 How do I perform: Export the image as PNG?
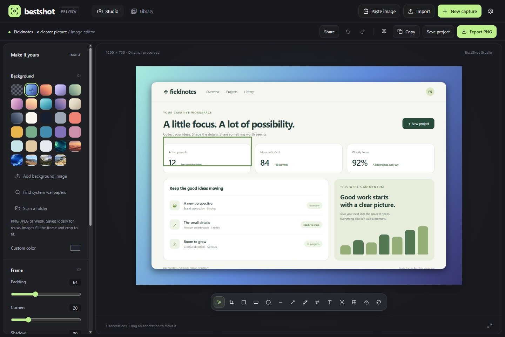[x=477, y=32]
